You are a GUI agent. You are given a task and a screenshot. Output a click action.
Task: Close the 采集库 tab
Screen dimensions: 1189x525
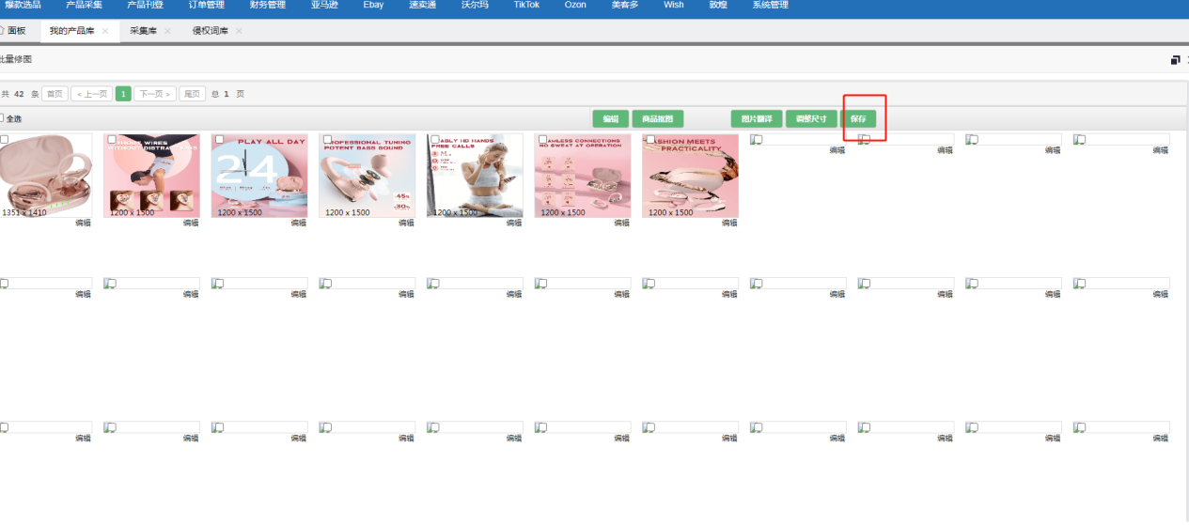coord(167,31)
